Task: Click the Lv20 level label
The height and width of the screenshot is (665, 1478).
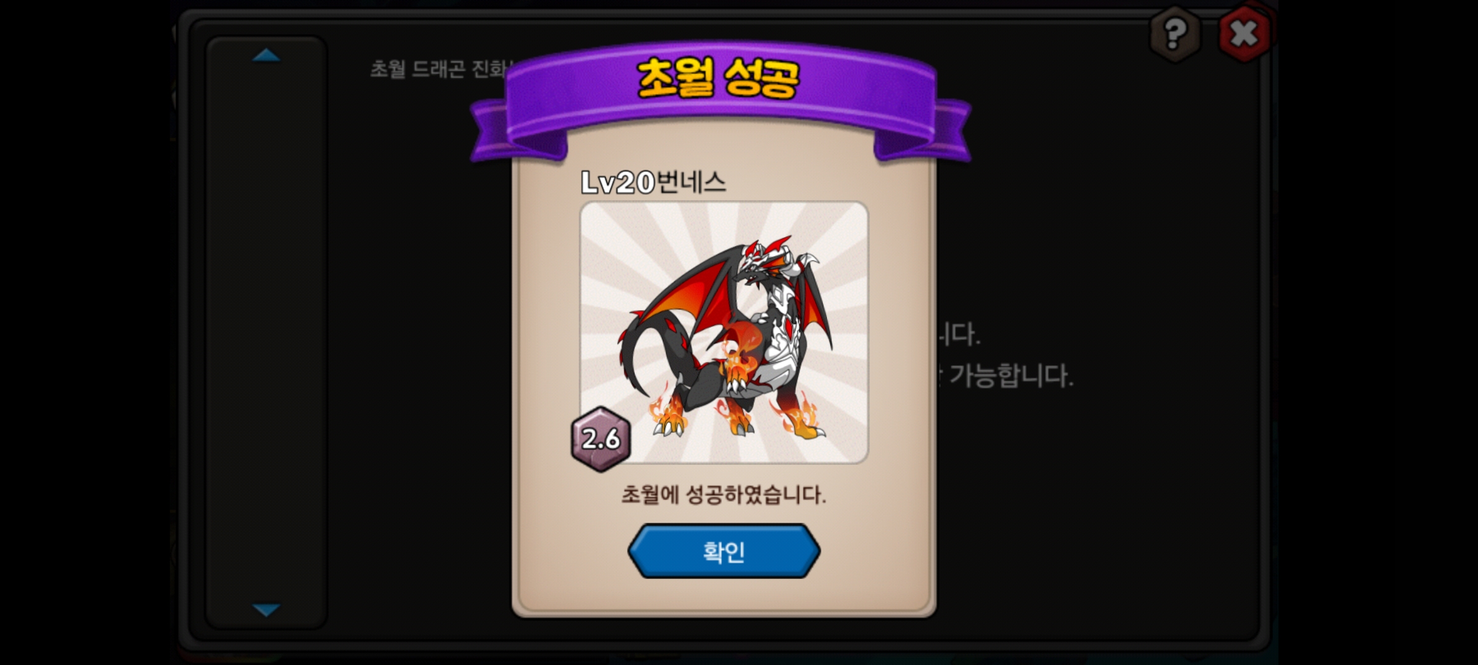Action: pyautogui.click(x=618, y=182)
